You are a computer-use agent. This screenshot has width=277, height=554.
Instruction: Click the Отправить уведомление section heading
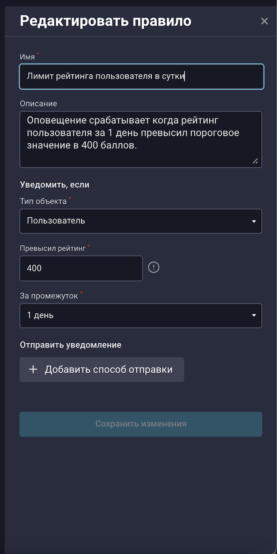click(x=71, y=345)
